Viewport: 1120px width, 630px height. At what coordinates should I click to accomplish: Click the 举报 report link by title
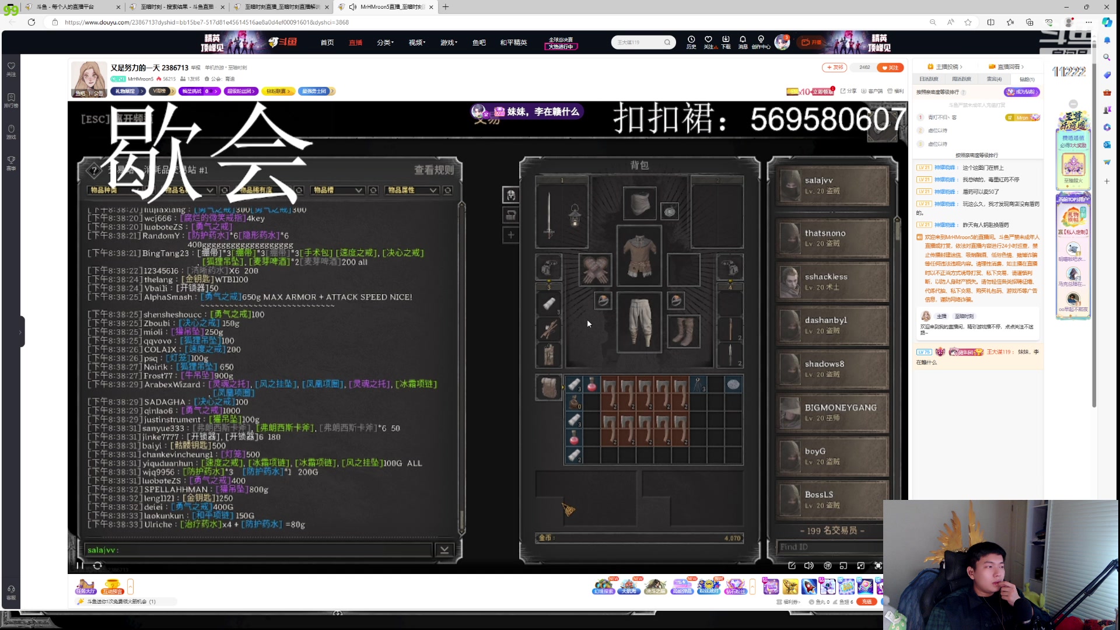[x=195, y=68]
